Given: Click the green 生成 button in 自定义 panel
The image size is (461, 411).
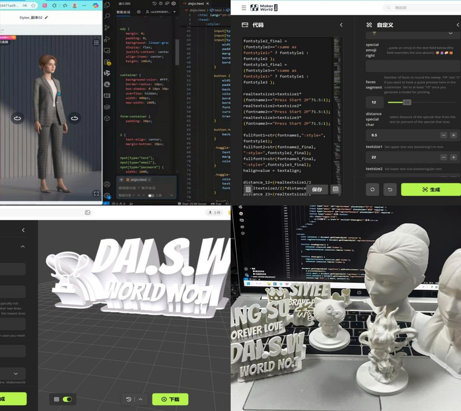Looking at the screenshot, I should pos(431,189).
